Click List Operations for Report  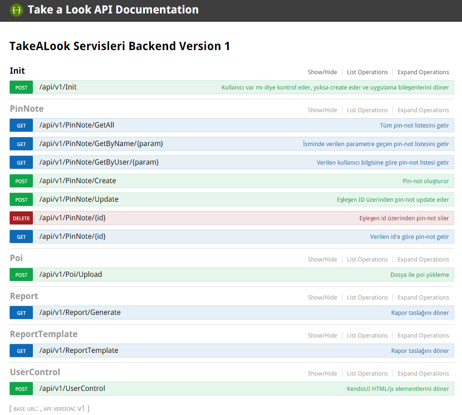[x=367, y=298]
